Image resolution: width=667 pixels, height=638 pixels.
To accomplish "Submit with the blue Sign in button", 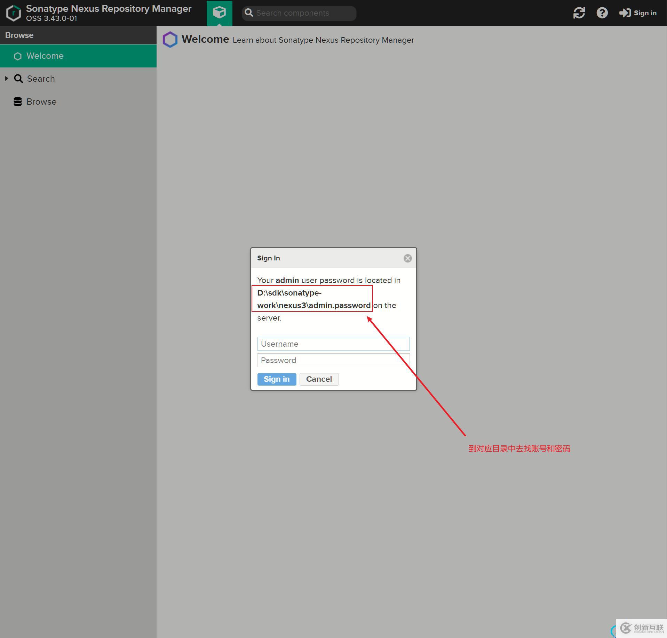I will click(277, 379).
